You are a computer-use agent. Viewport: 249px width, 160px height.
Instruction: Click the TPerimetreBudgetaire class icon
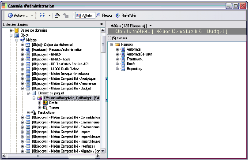pos(39,98)
